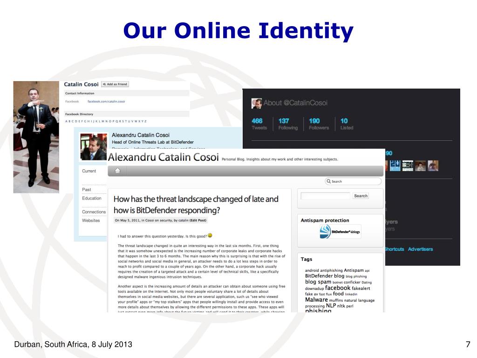Open the Advertisers link on Twitter
The image size is (477, 358).
pos(421,249)
